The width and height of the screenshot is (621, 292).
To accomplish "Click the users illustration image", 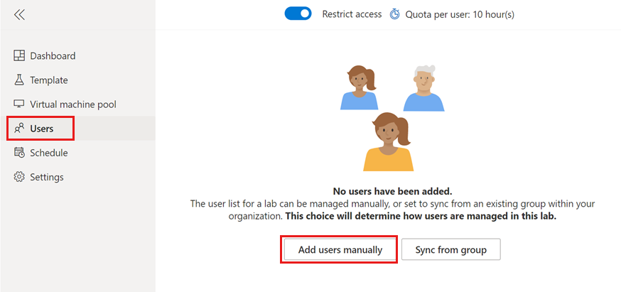I will point(392,118).
